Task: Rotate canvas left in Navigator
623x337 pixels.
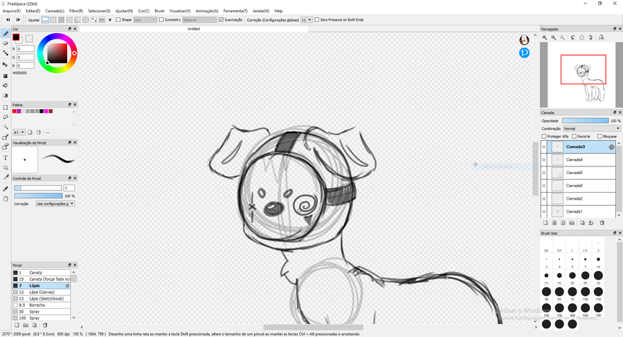Action: pos(572,37)
